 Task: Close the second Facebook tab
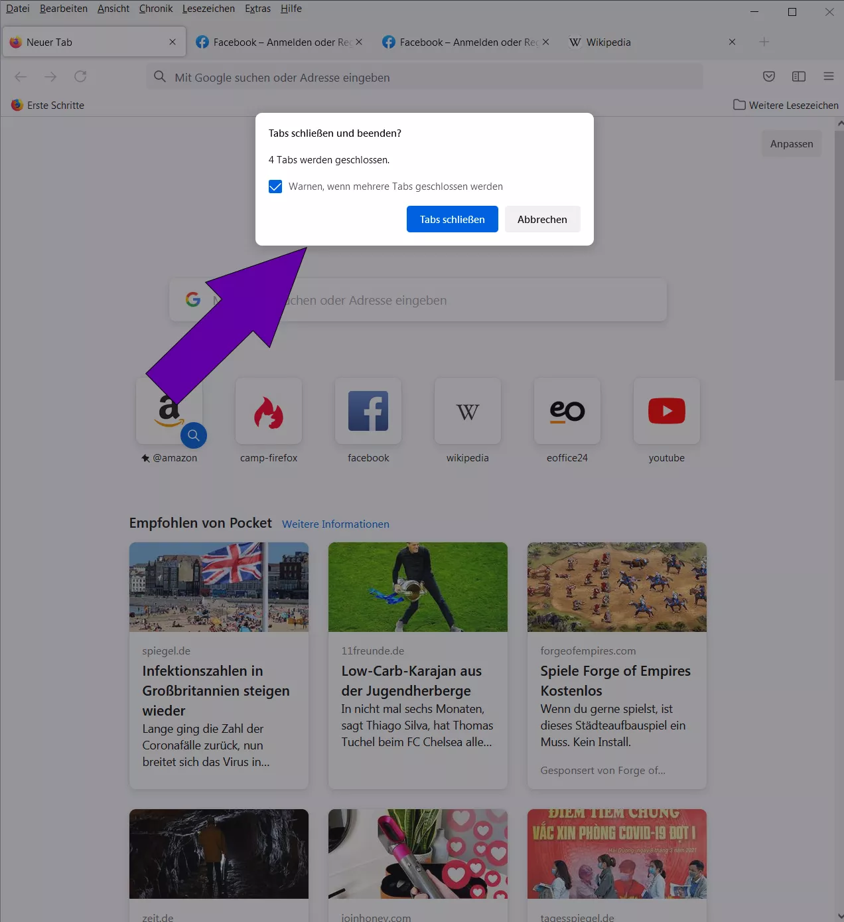pyautogui.click(x=545, y=42)
